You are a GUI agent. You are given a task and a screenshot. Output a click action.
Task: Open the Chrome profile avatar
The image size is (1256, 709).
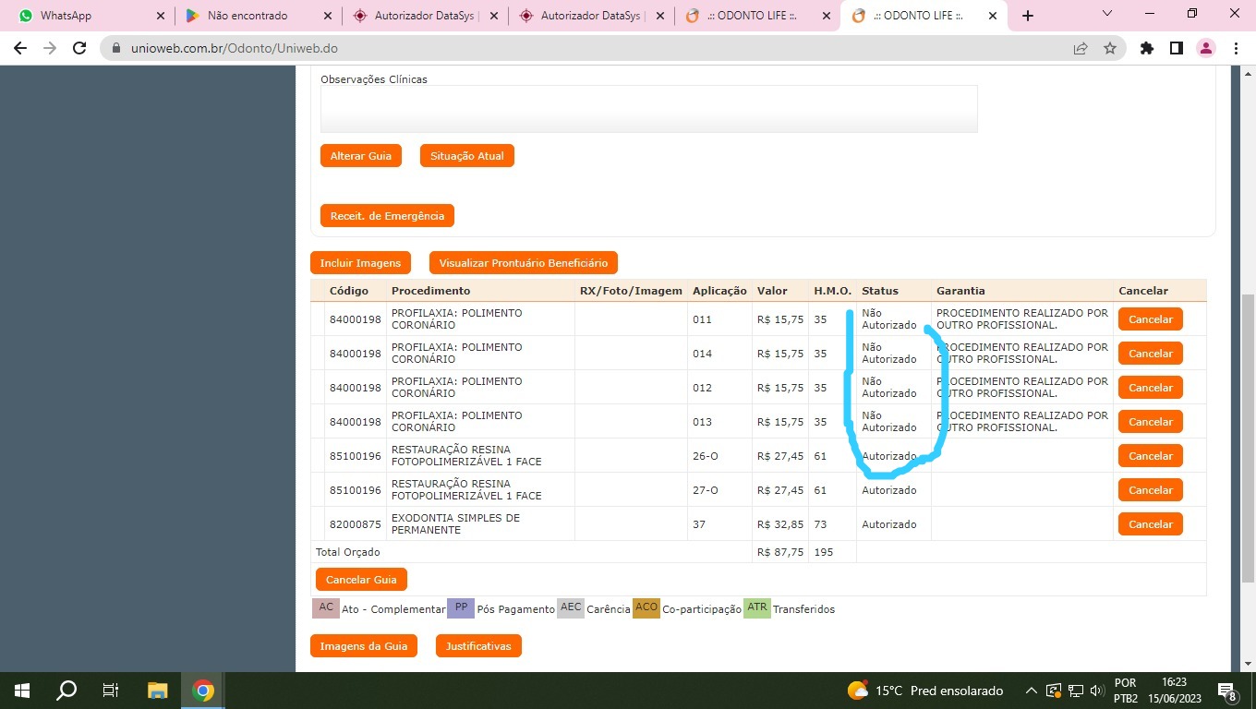coord(1206,48)
